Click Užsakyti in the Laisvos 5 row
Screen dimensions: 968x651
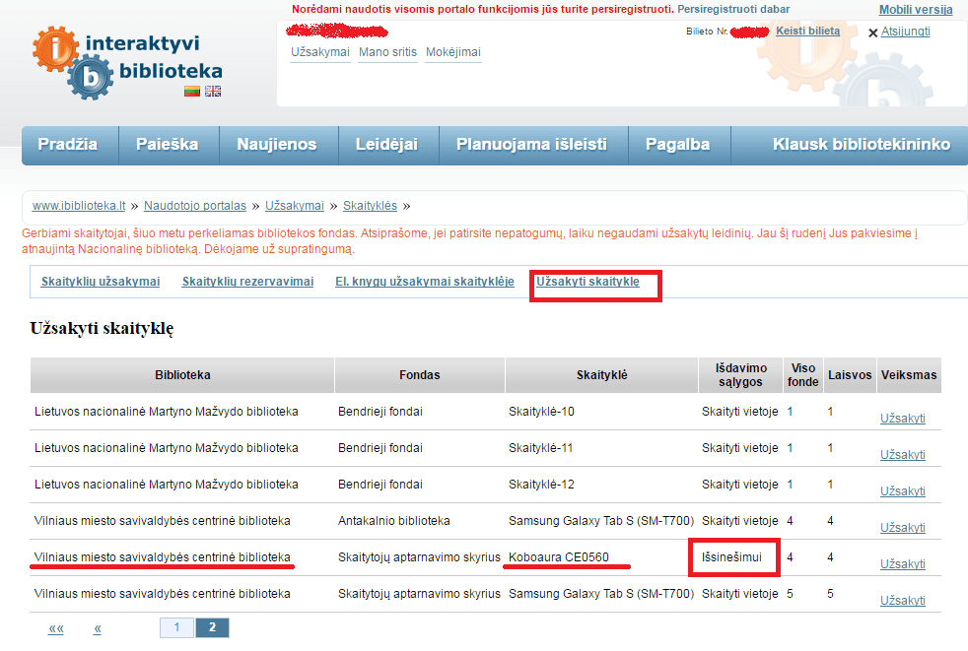pos(903,601)
